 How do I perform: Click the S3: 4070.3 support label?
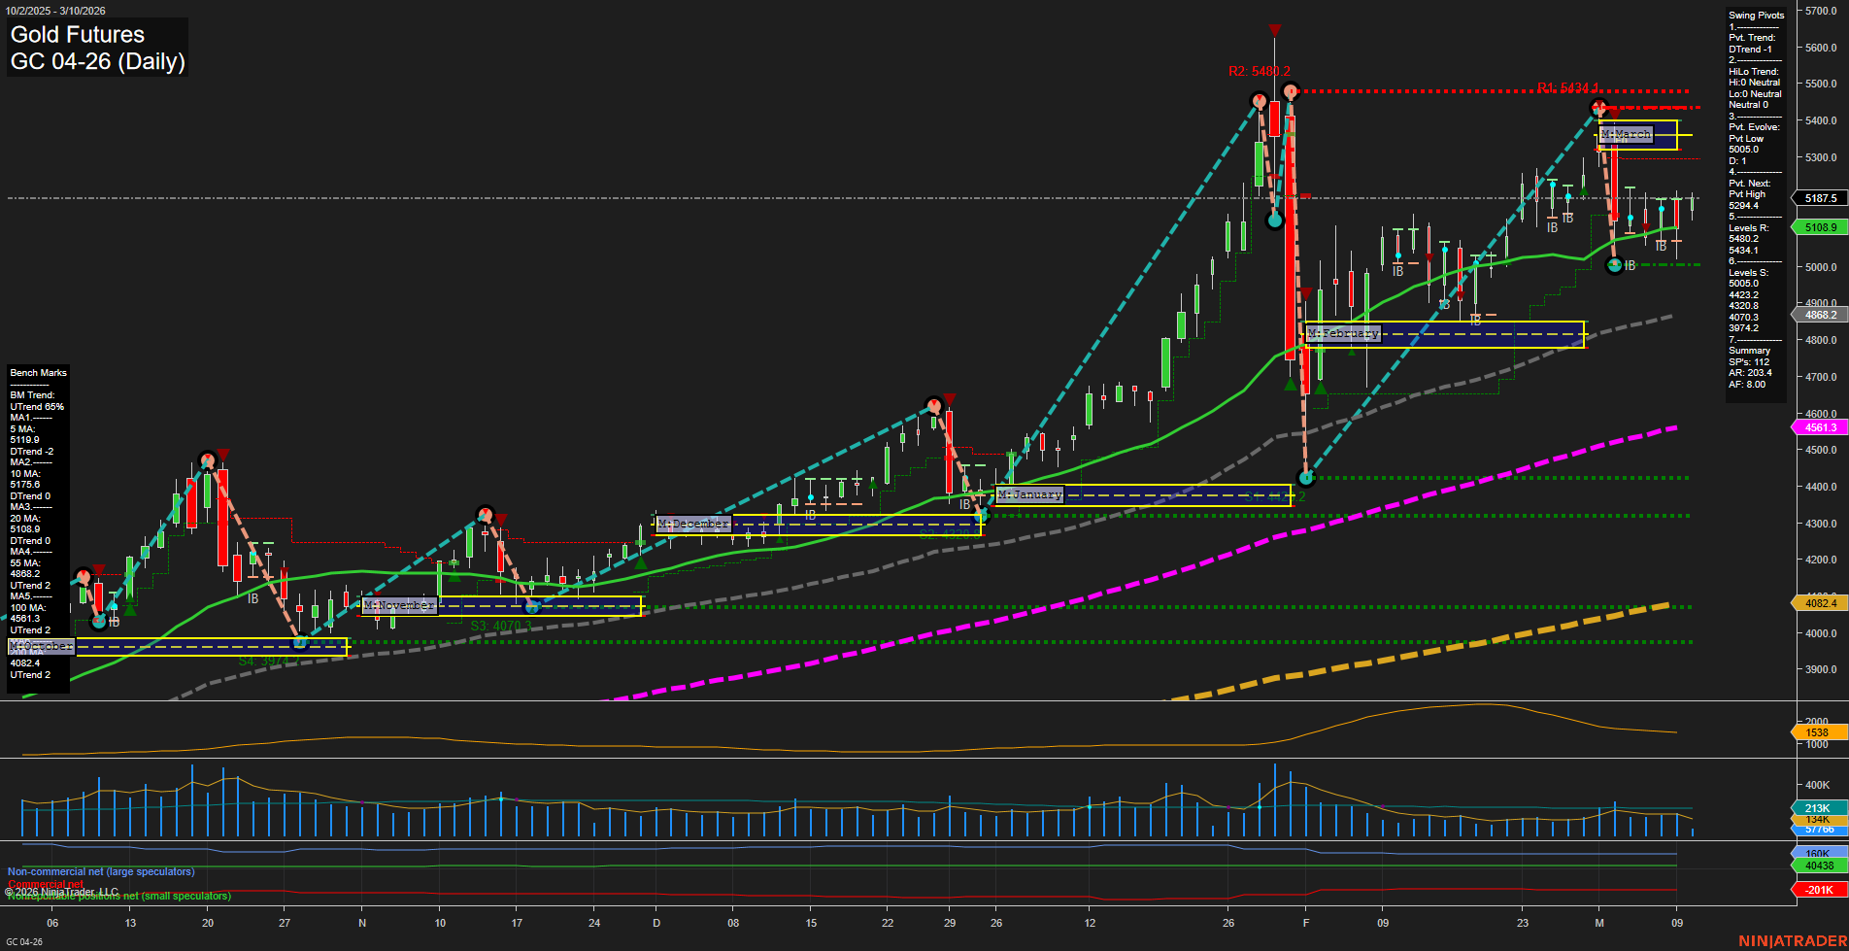(498, 628)
